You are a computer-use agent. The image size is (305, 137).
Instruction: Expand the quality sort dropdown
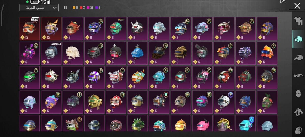39,8
